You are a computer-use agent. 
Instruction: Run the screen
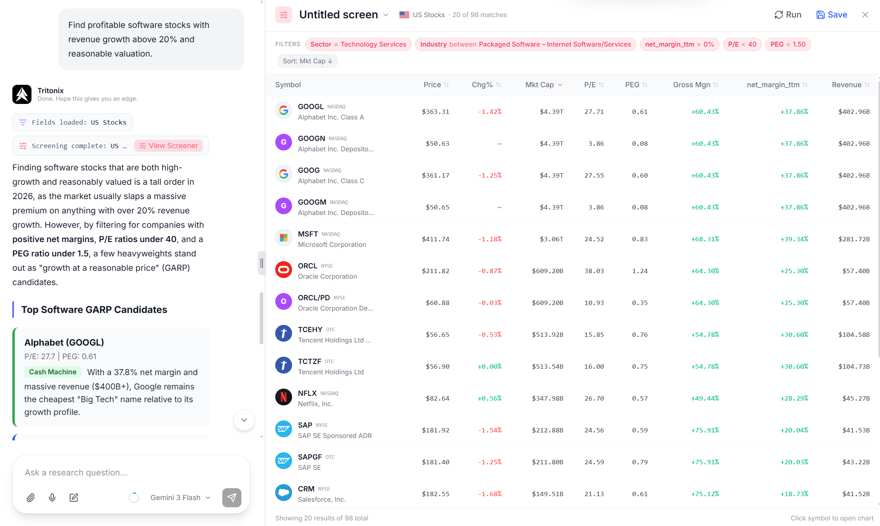pyautogui.click(x=788, y=15)
